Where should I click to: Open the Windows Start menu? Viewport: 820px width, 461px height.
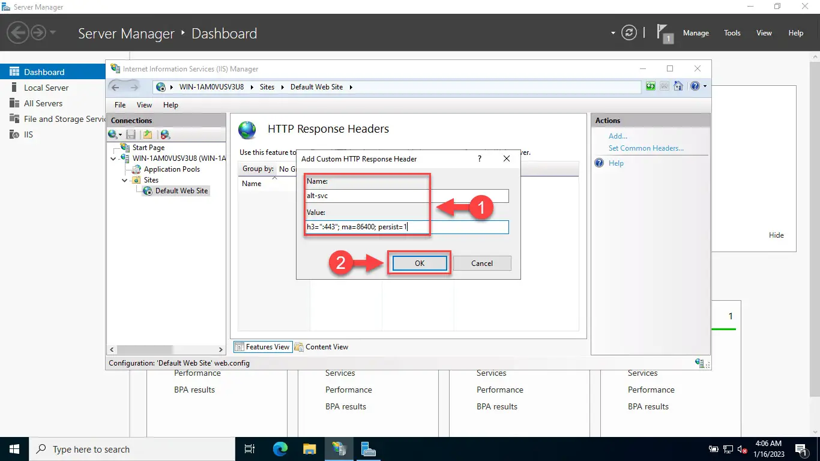pyautogui.click(x=14, y=449)
